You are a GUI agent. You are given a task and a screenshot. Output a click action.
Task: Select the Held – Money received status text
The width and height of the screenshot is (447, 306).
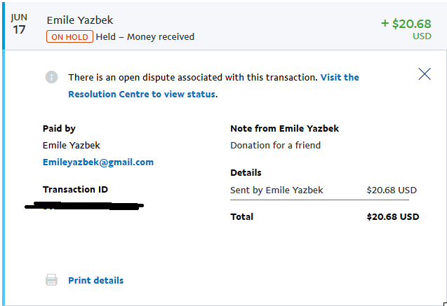pyautogui.click(x=145, y=36)
